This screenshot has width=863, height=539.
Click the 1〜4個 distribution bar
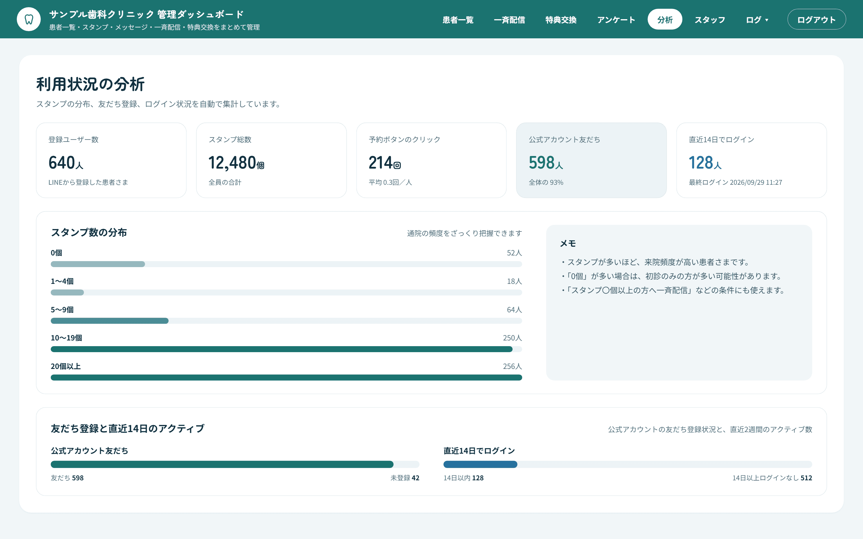coord(286,293)
